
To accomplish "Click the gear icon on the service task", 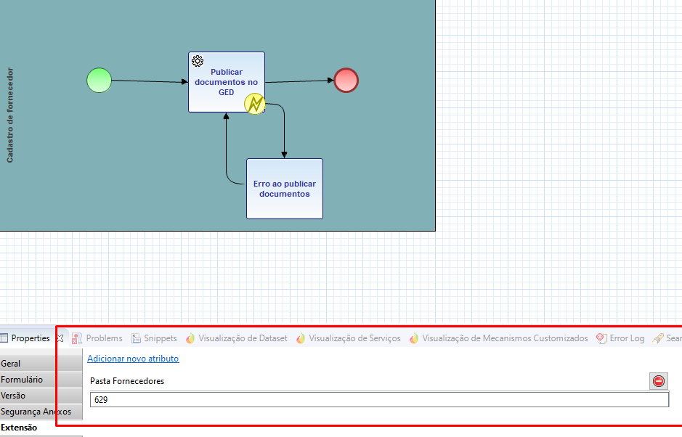I will point(198,61).
